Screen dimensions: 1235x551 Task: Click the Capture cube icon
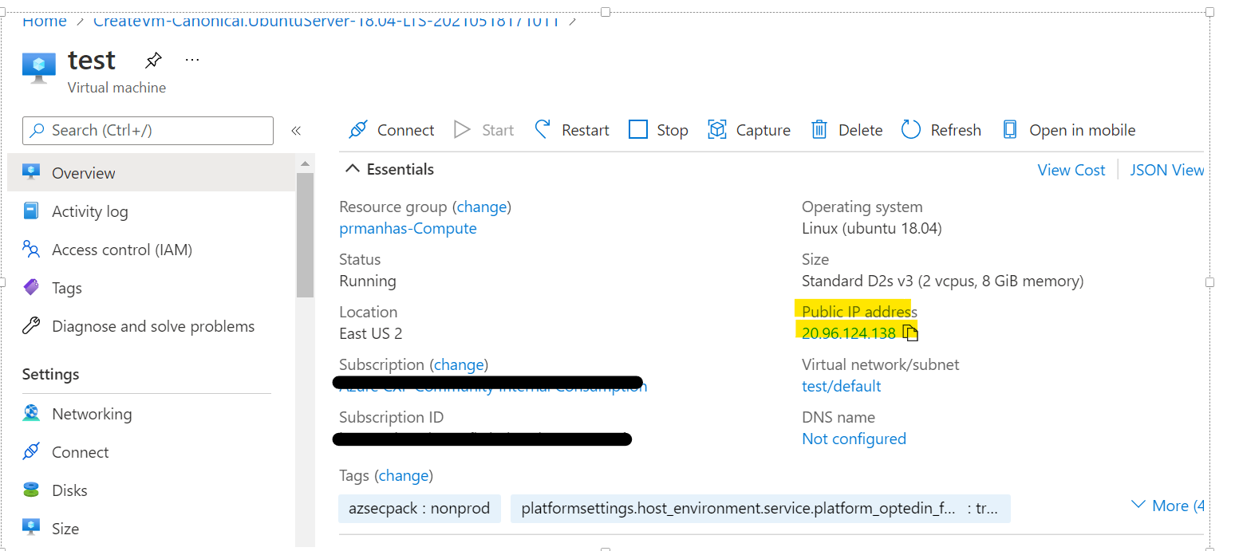717,130
